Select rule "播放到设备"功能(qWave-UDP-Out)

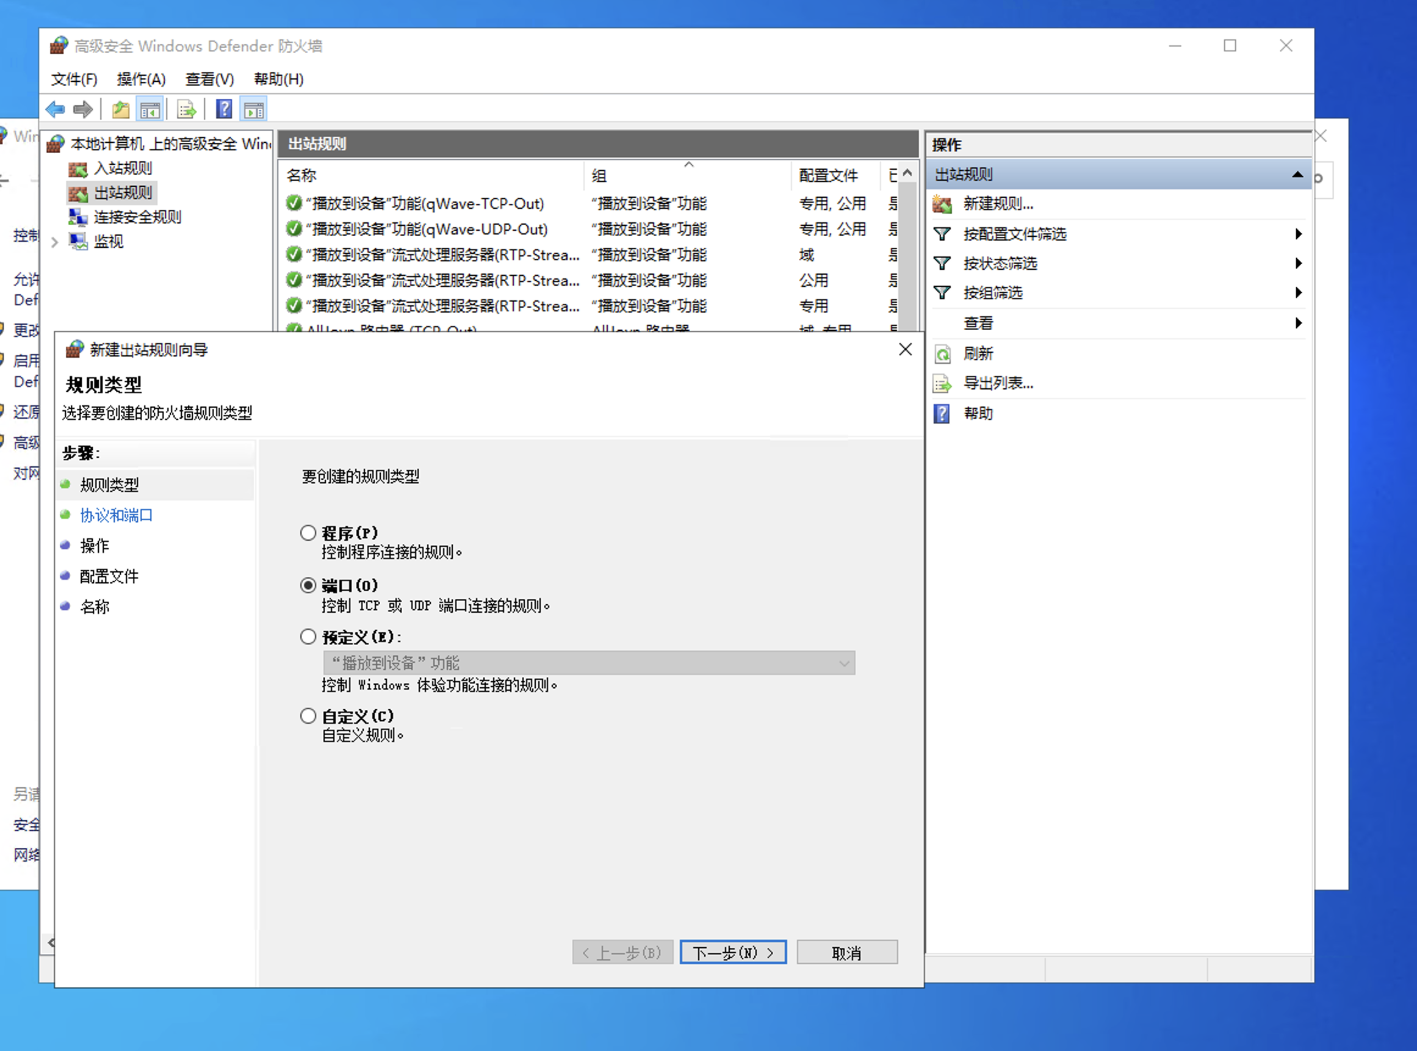[x=426, y=229]
